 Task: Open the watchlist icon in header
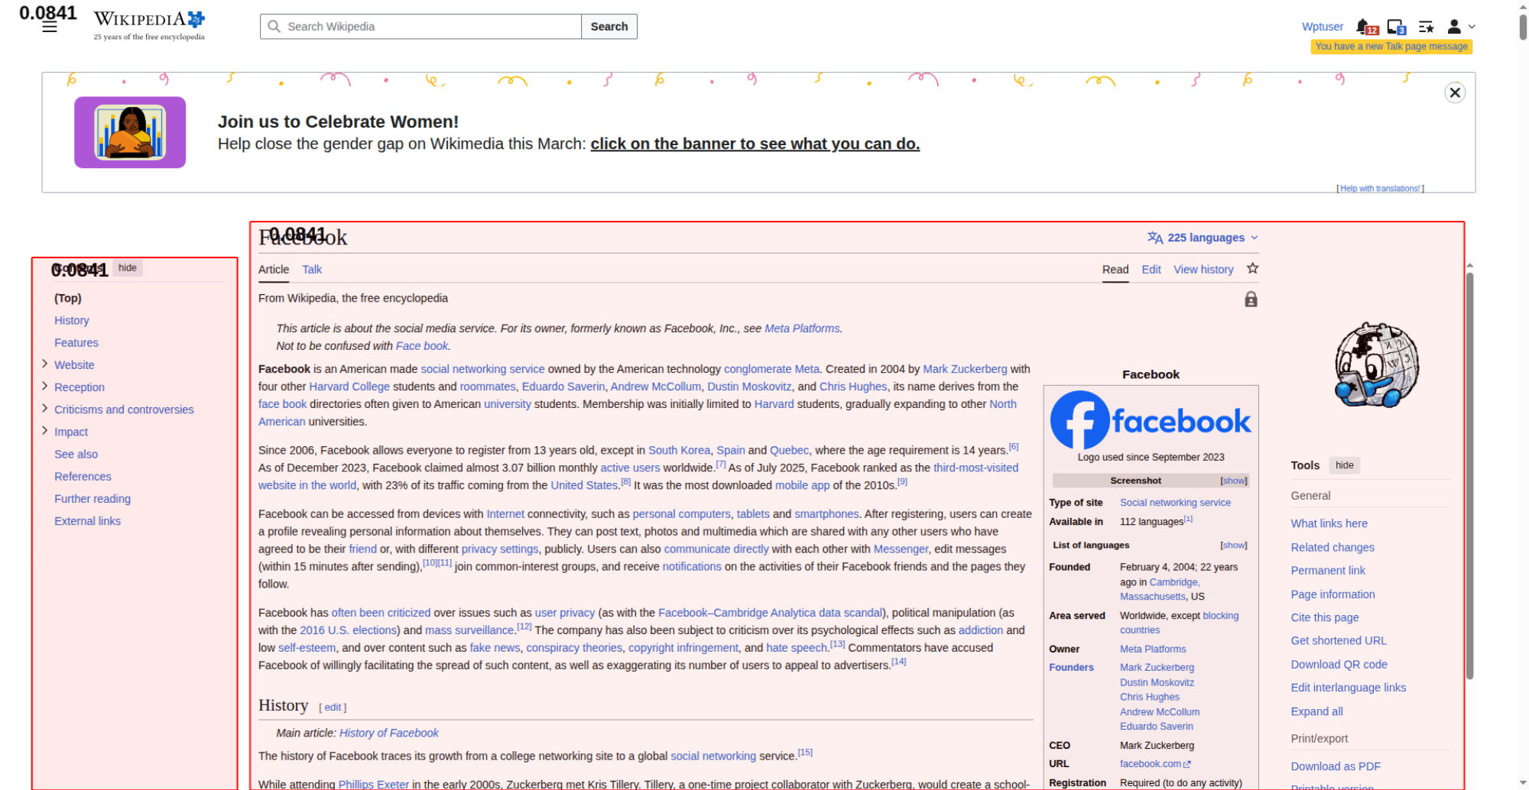[x=1426, y=27]
